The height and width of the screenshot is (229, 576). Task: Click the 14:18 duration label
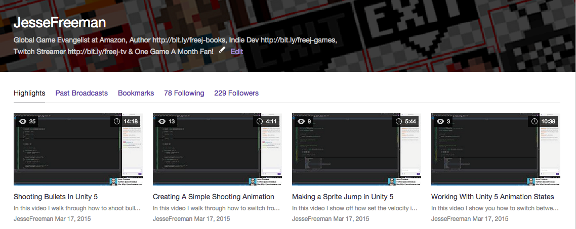(131, 121)
